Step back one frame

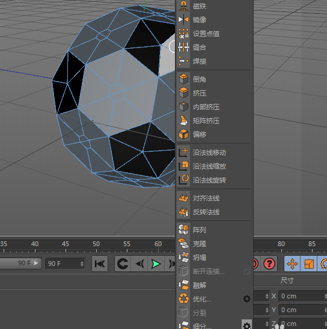(x=139, y=264)
